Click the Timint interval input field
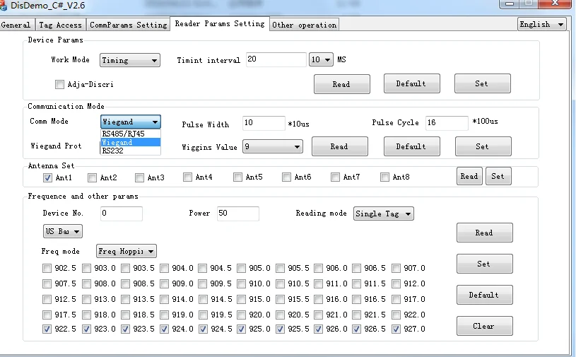This screenshot has width=576, height=357. pos(276,59)
